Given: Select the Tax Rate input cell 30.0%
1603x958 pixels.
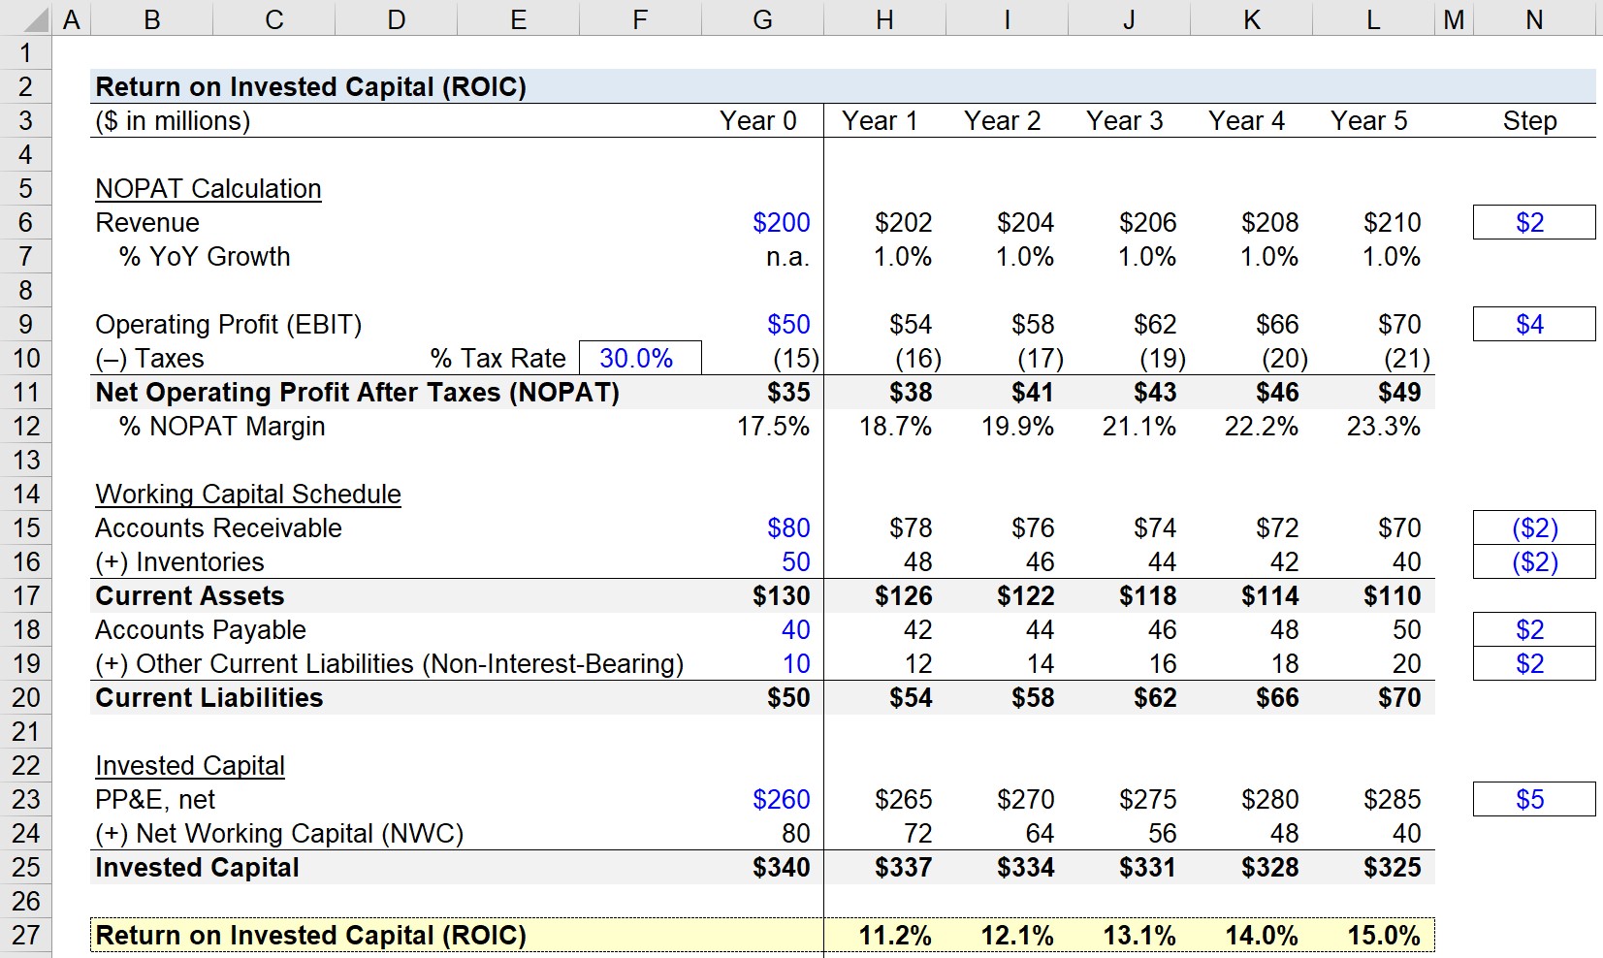Looking at the screenshot, I should pyautogui.click(x=640, y=358).
